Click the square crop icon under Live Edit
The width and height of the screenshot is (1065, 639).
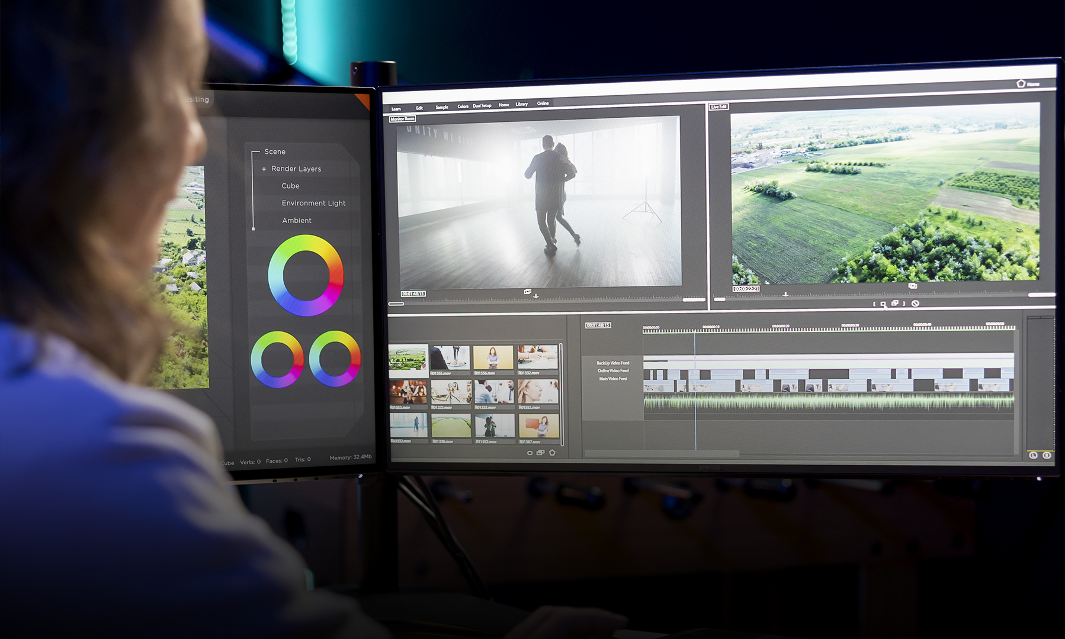tap(883, 304)
